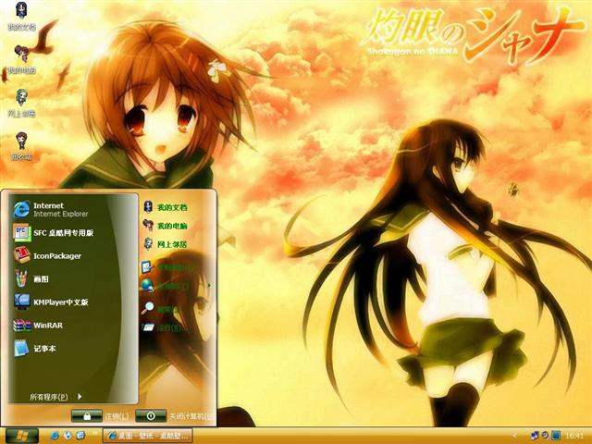This screenshot has height=444, width=592.
Task: Click the first system tray icon
Action: [535, 436]
